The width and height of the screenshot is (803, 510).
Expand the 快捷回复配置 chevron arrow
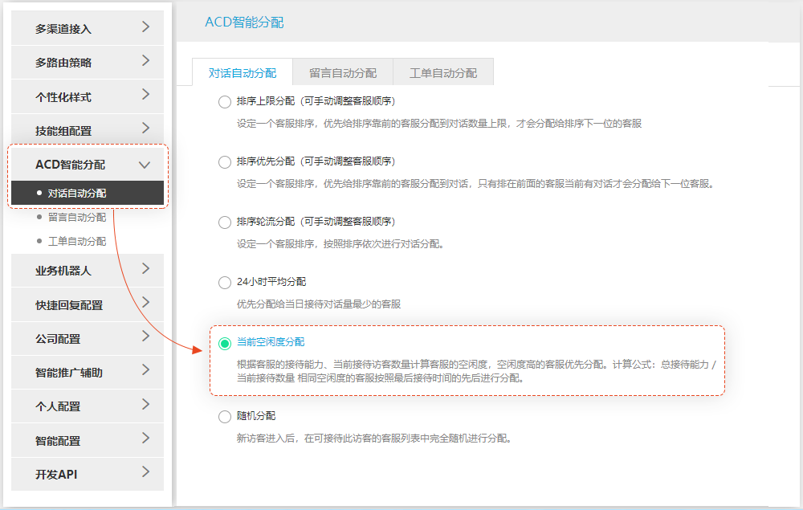point(145,303)
